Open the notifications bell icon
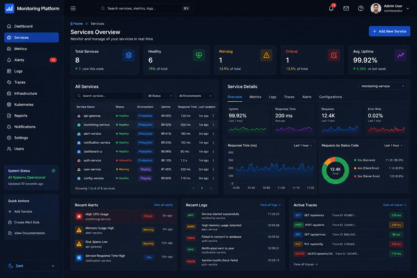The height and width of the screenshot is (278, 417). click(x=331, y=8)
